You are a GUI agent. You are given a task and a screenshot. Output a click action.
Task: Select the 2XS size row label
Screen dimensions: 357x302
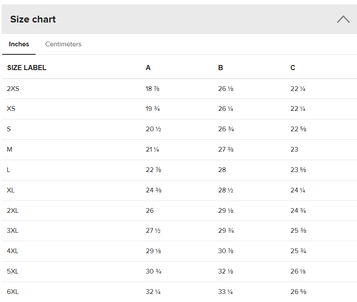tap(13, 89)
